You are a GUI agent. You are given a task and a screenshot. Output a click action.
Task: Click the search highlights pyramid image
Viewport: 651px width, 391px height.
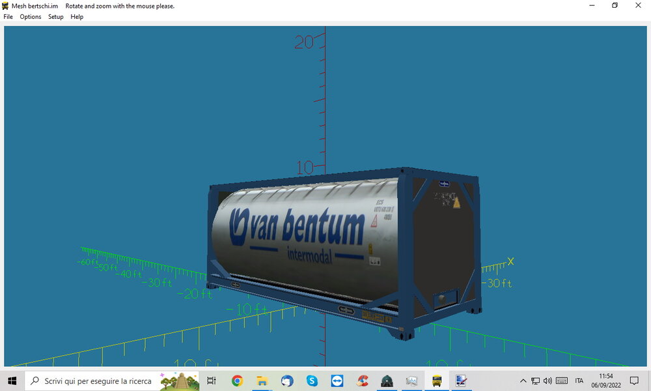pyautogui.click(x=180, y=381)
